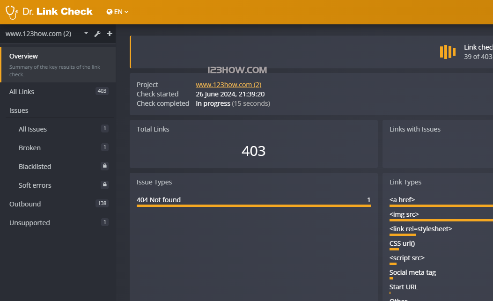Click the 404 Not found issue type
Image resolution: width=493 pixels, height=301 pixels.
click(159, 200)
